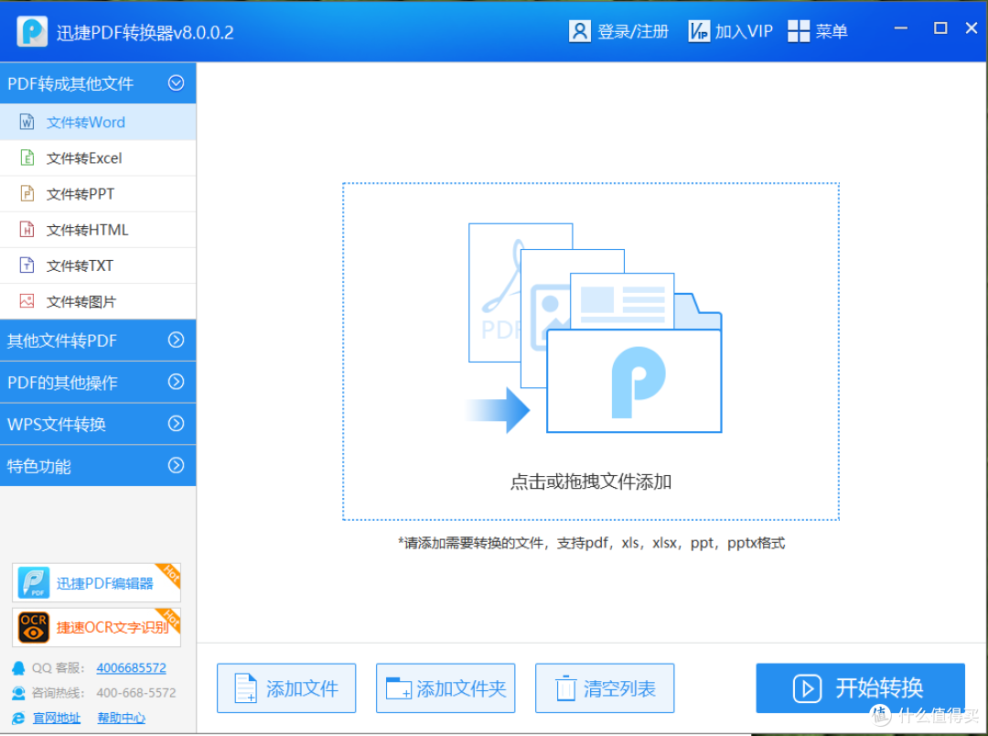
Task: Click the Excel document icon beside 文件转Excel
Action: click(27, 157)
